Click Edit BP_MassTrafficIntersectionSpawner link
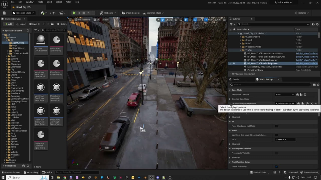 click(307, 53)
